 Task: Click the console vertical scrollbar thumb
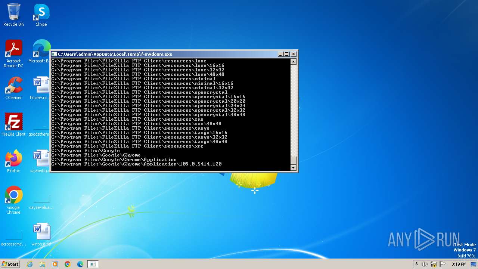coord(294,160)
